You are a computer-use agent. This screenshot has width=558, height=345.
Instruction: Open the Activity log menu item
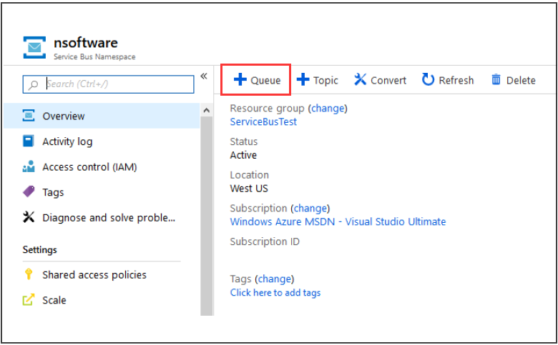click(x=102, y=141)
